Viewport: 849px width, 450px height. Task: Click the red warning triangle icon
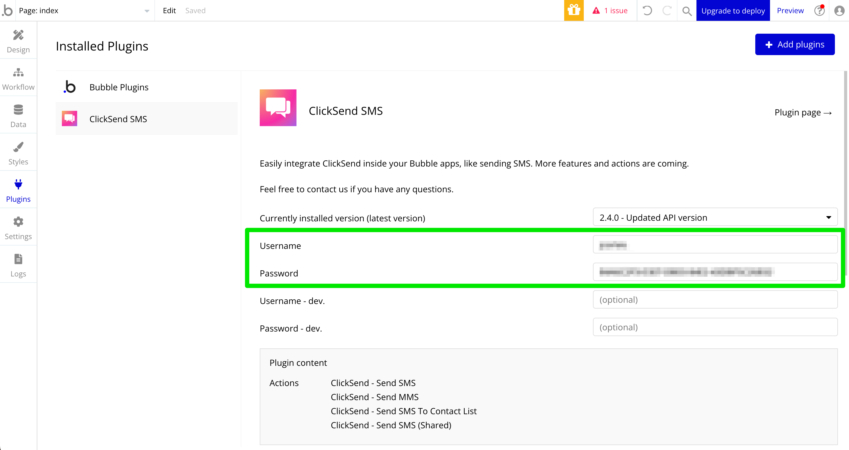pos(596,10)
